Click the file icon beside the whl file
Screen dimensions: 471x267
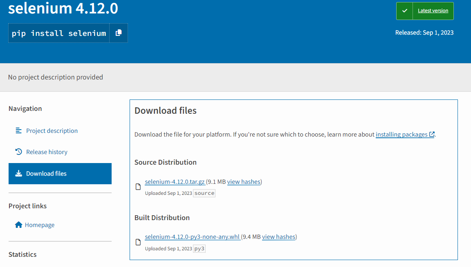coord(138,242)
